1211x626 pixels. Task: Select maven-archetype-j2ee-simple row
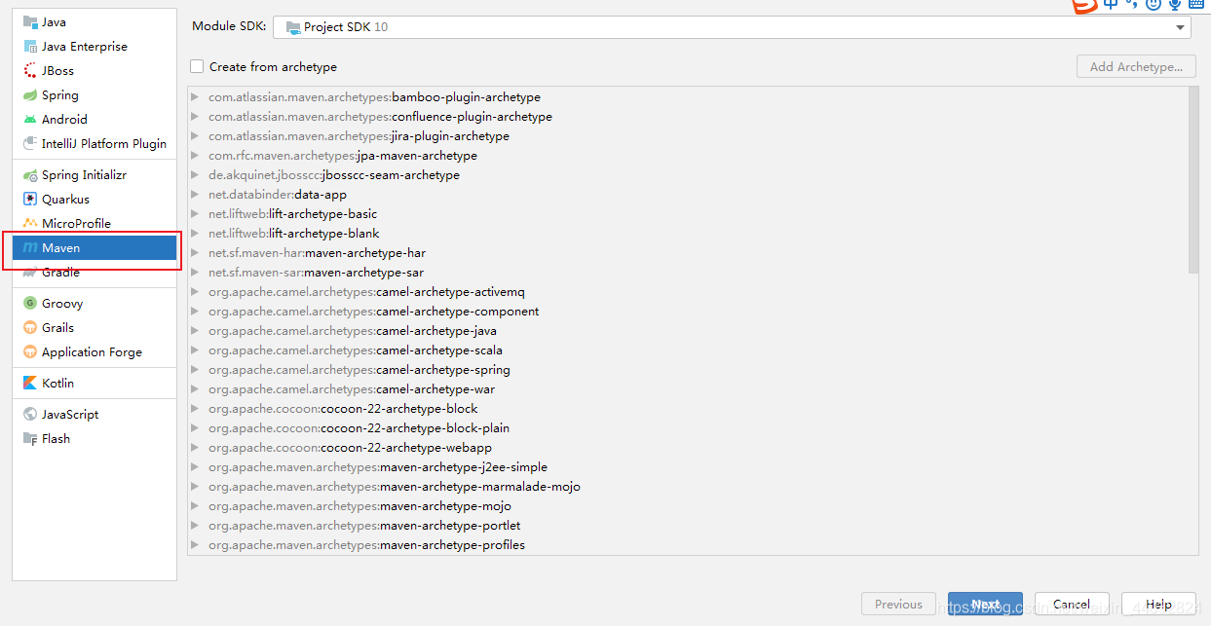click(x=688, y=467)
